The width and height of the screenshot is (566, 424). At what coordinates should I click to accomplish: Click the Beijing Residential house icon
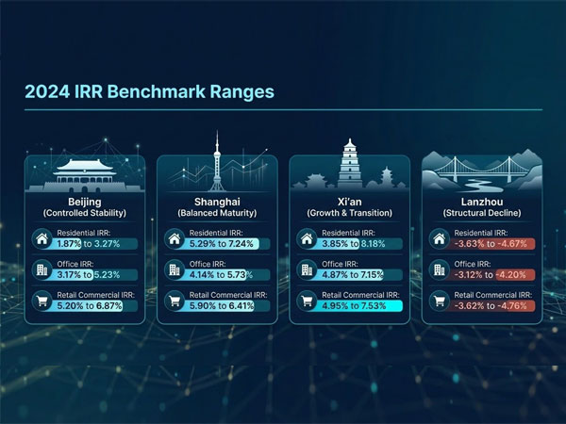point(42,238)
